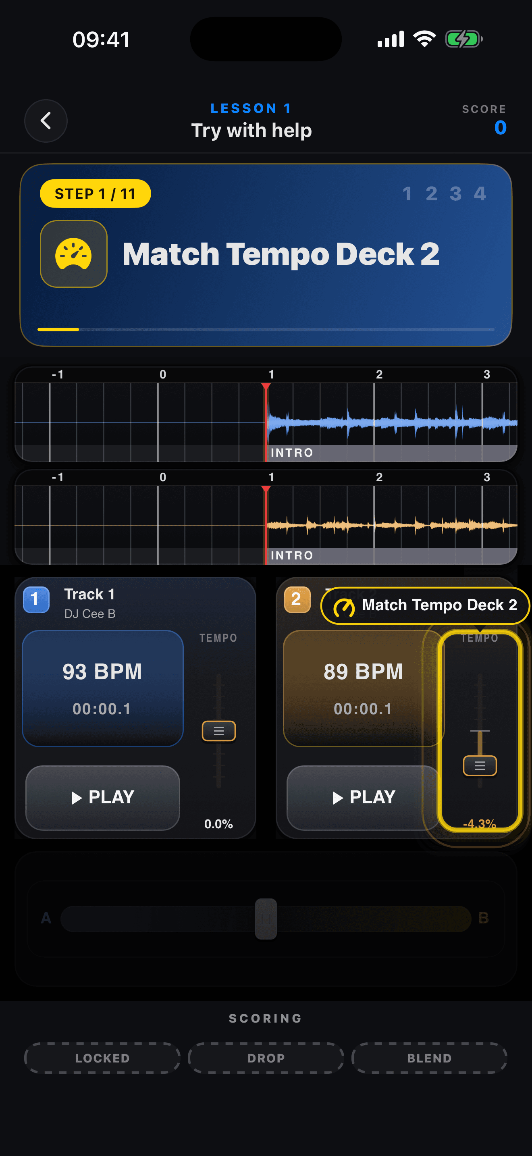Tap the Track 1 title
Screen dimensions: 532x1156
[x=90, y=594]
